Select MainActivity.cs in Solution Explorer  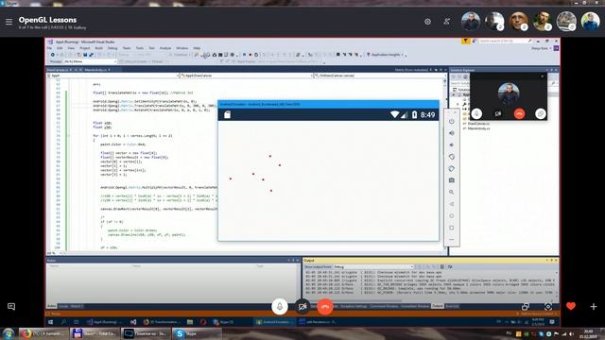tap(478, 128)
